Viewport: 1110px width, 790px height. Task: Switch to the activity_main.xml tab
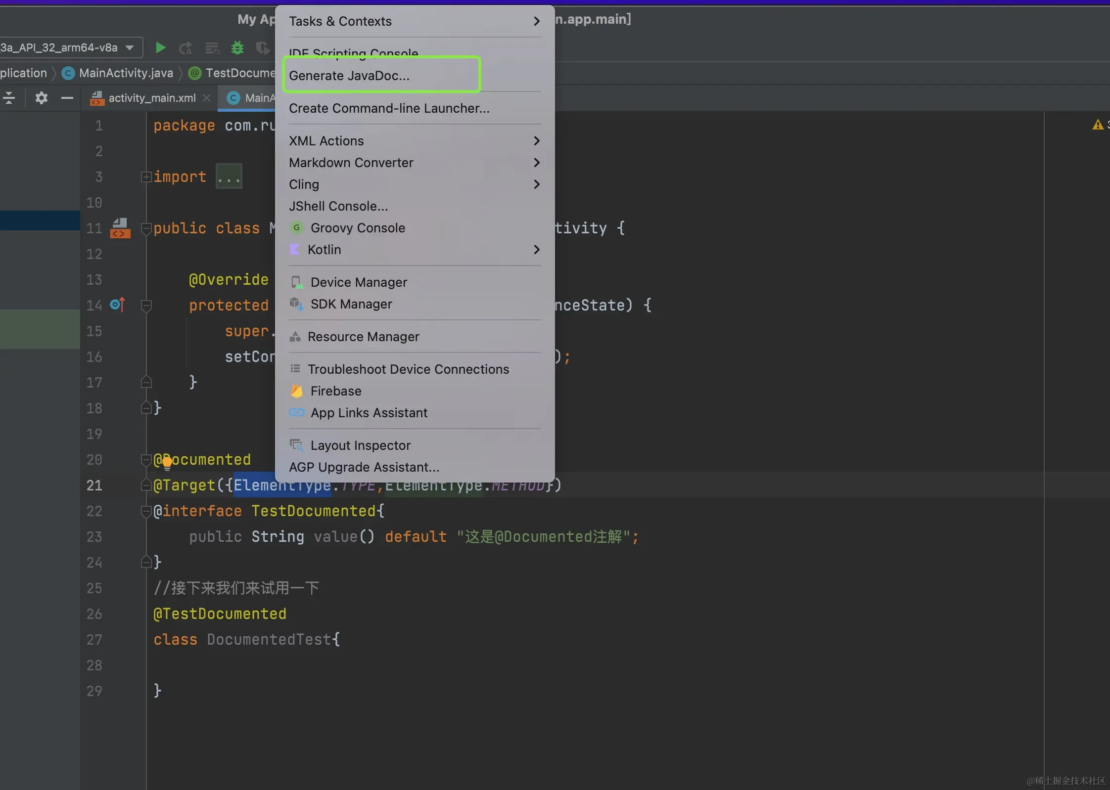(x=151, y=98)
